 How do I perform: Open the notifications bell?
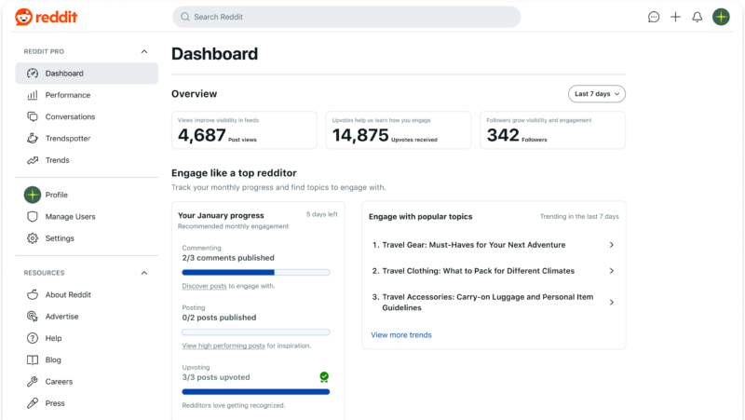click(697, 17)
